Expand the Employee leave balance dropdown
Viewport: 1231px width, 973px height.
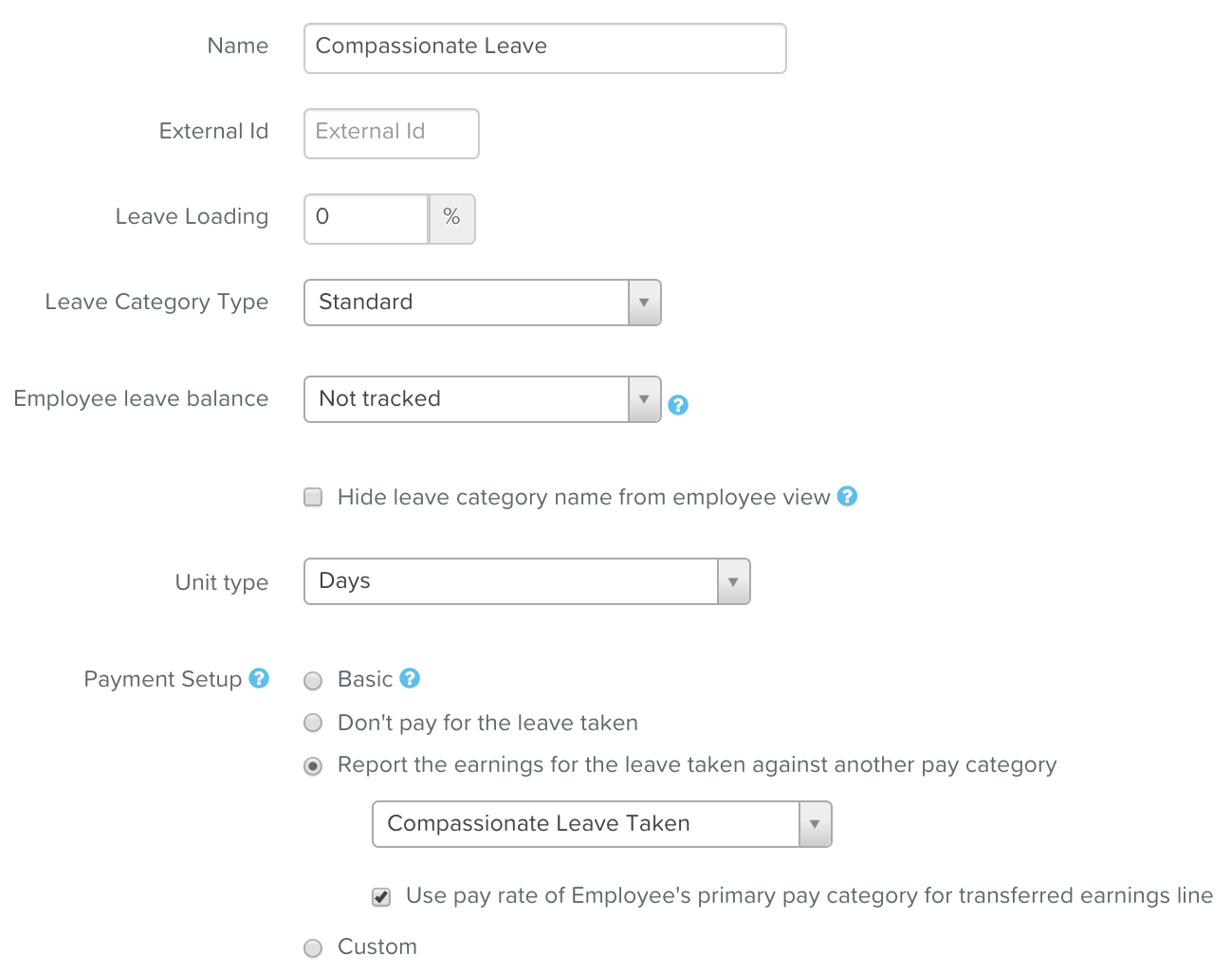click(x=483, y=399)
